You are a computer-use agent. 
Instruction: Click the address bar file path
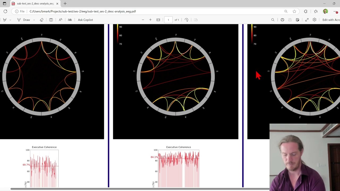(83, 11)
